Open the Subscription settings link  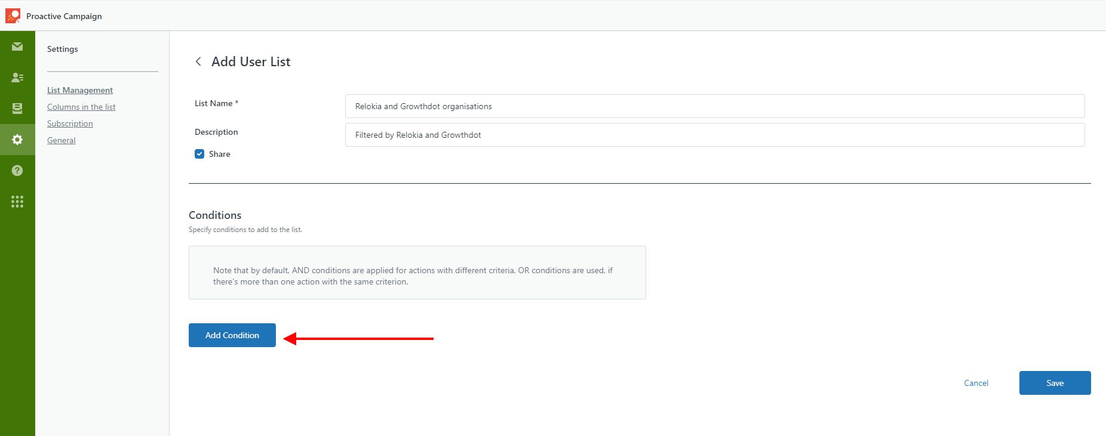[70, 123]
